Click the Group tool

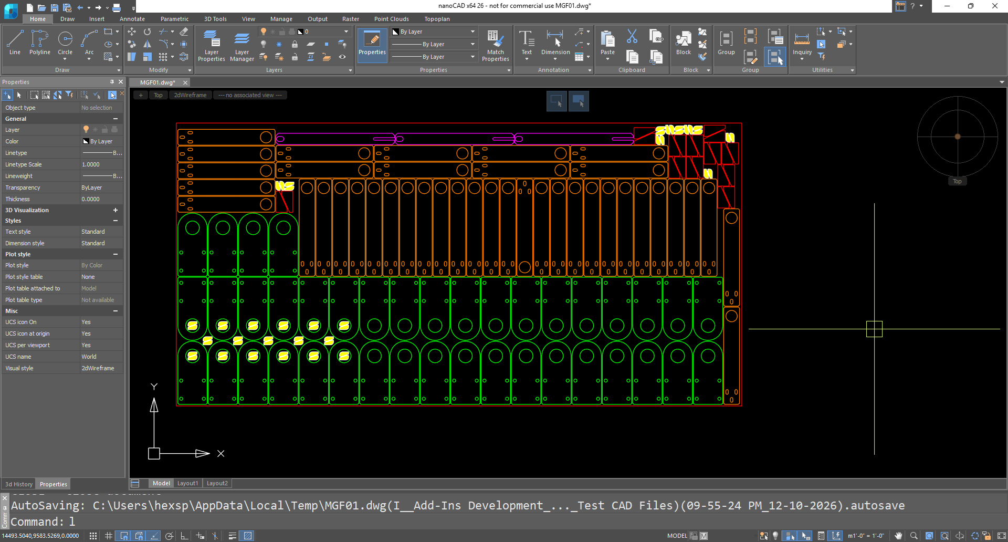(726, 42)
